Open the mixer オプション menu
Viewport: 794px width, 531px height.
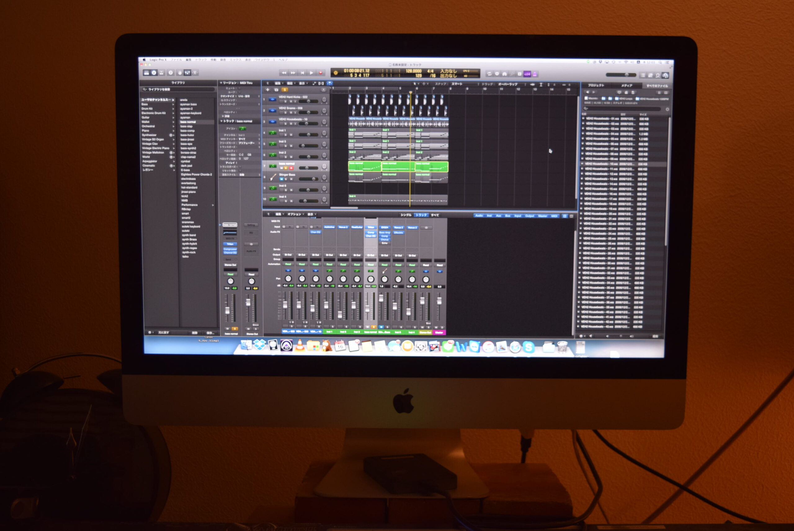[x=296, y=214]
